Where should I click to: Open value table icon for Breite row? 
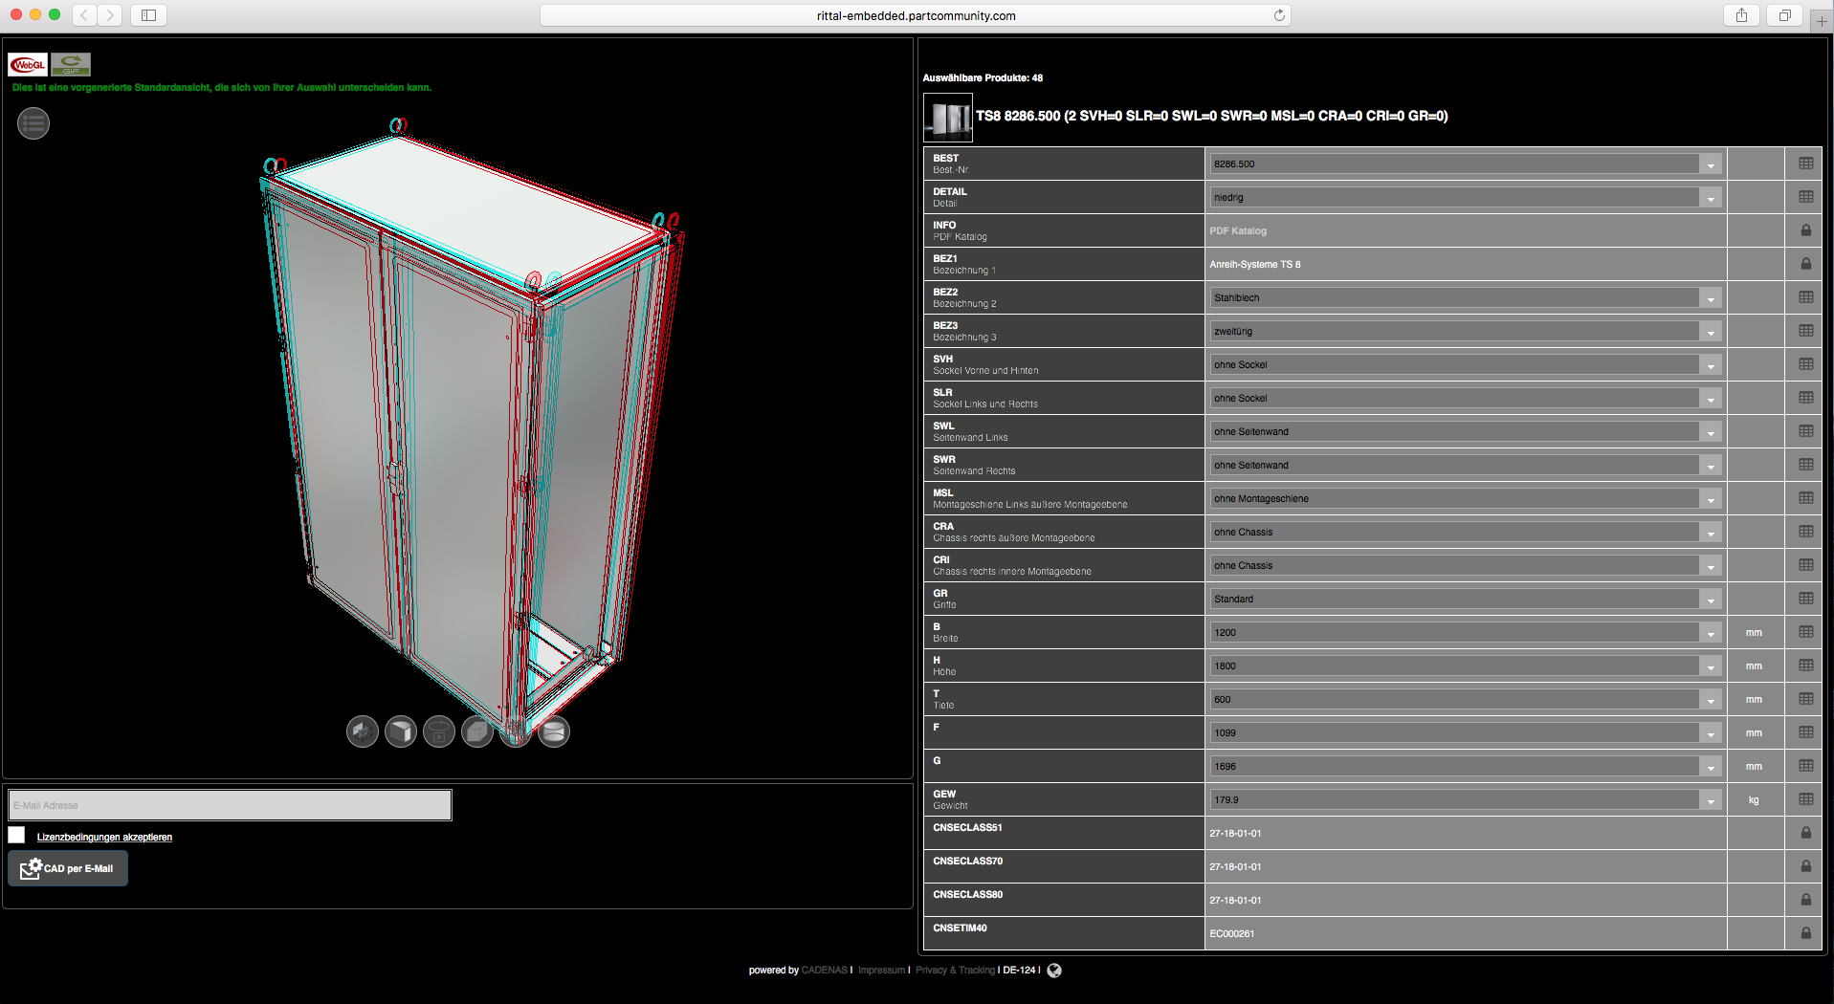click(x=1805, y=632)
